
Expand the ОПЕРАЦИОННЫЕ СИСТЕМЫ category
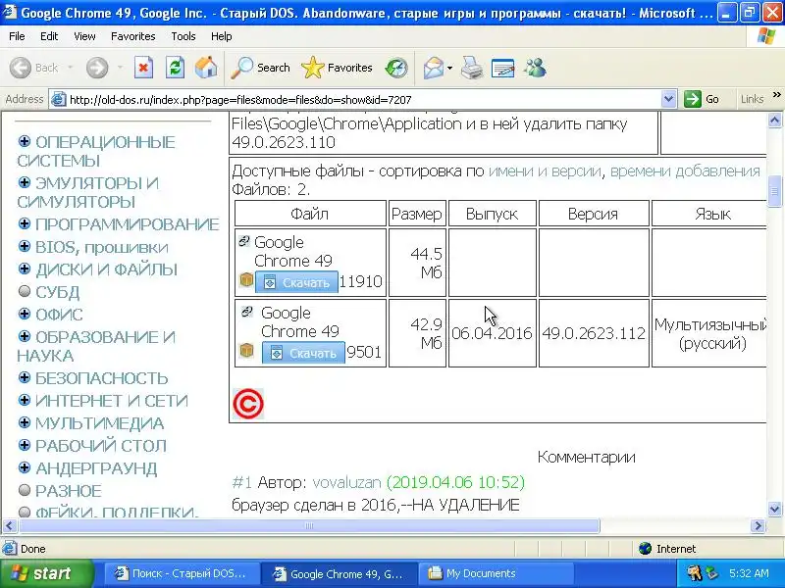click(24, 141)
